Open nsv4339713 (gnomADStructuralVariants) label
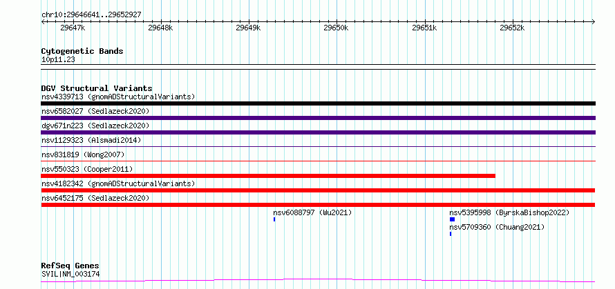This screenshot has height=289, width=615. pyautogui.click(x=118, y=97)
